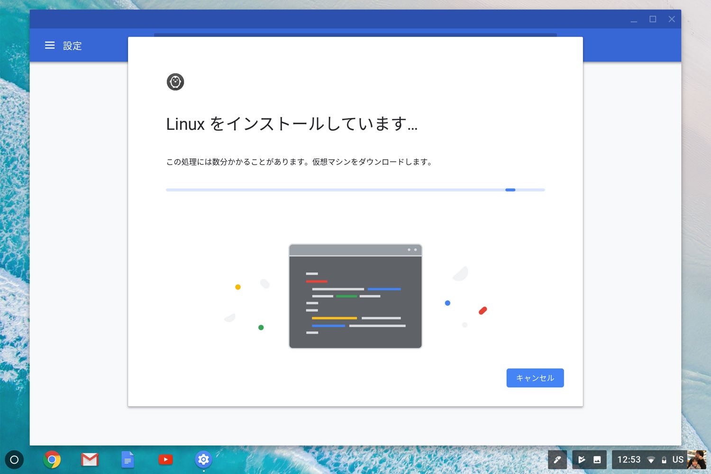This screenshot has height=474, width=711.
Task: Click the user avatar in tray
Action: (697, 459)
